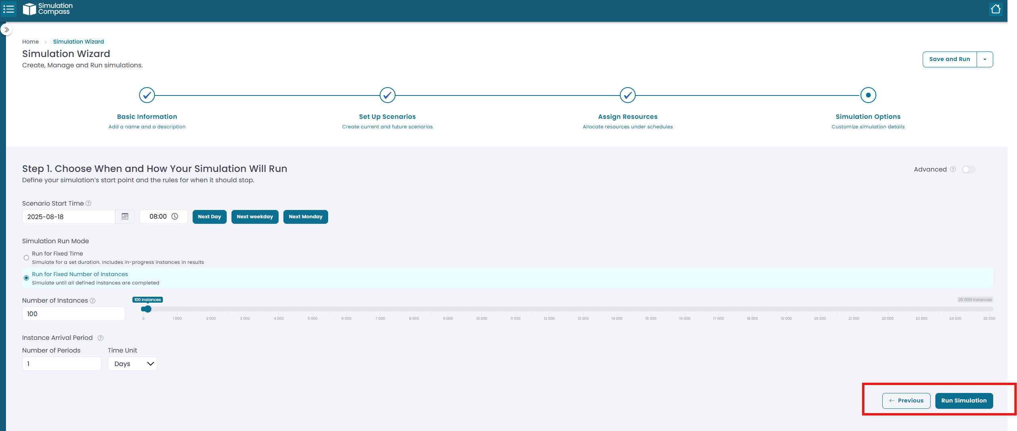Select Run for Fixed Number of Instances
This screenshot has width=1017, height=431.
26,278
